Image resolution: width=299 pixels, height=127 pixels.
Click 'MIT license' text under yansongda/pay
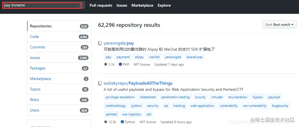142,64
